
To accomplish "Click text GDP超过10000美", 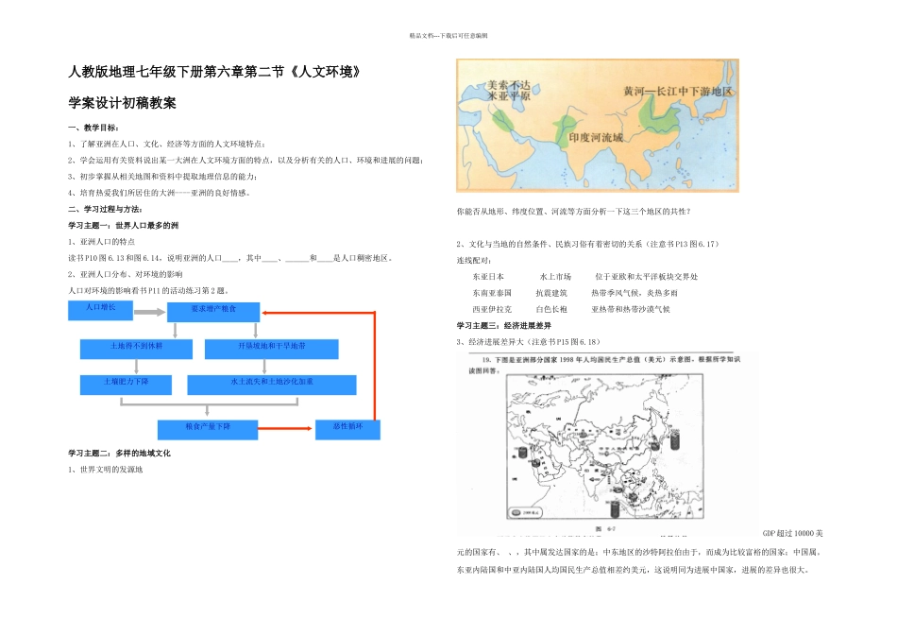I will tap(793, 534).
